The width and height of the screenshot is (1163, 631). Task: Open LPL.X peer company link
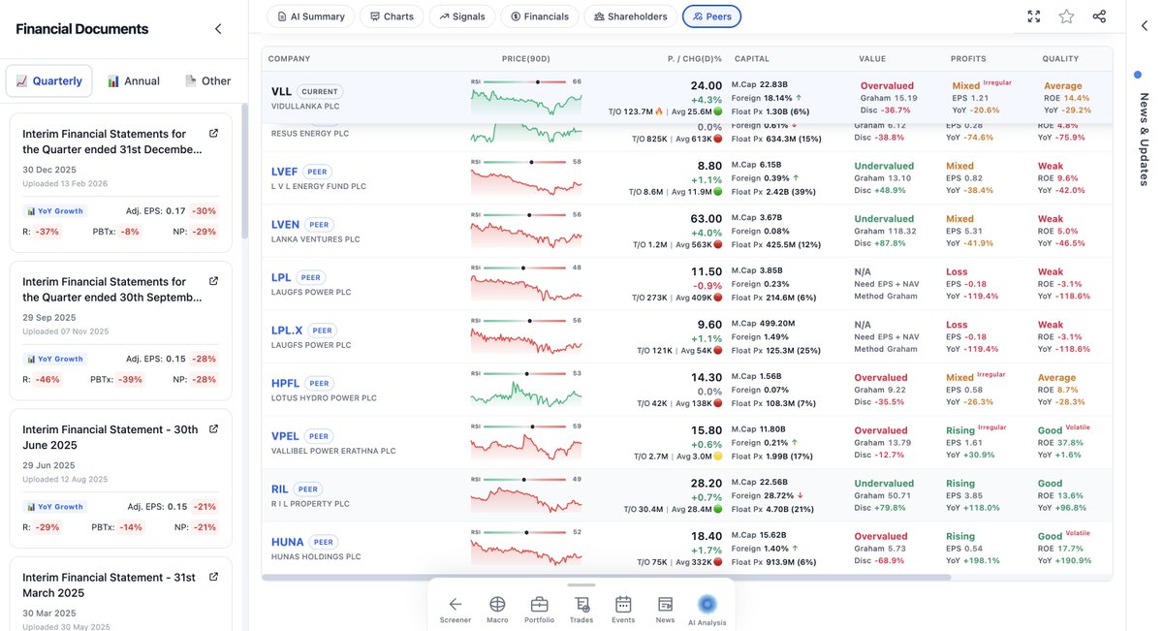(287, 331)
